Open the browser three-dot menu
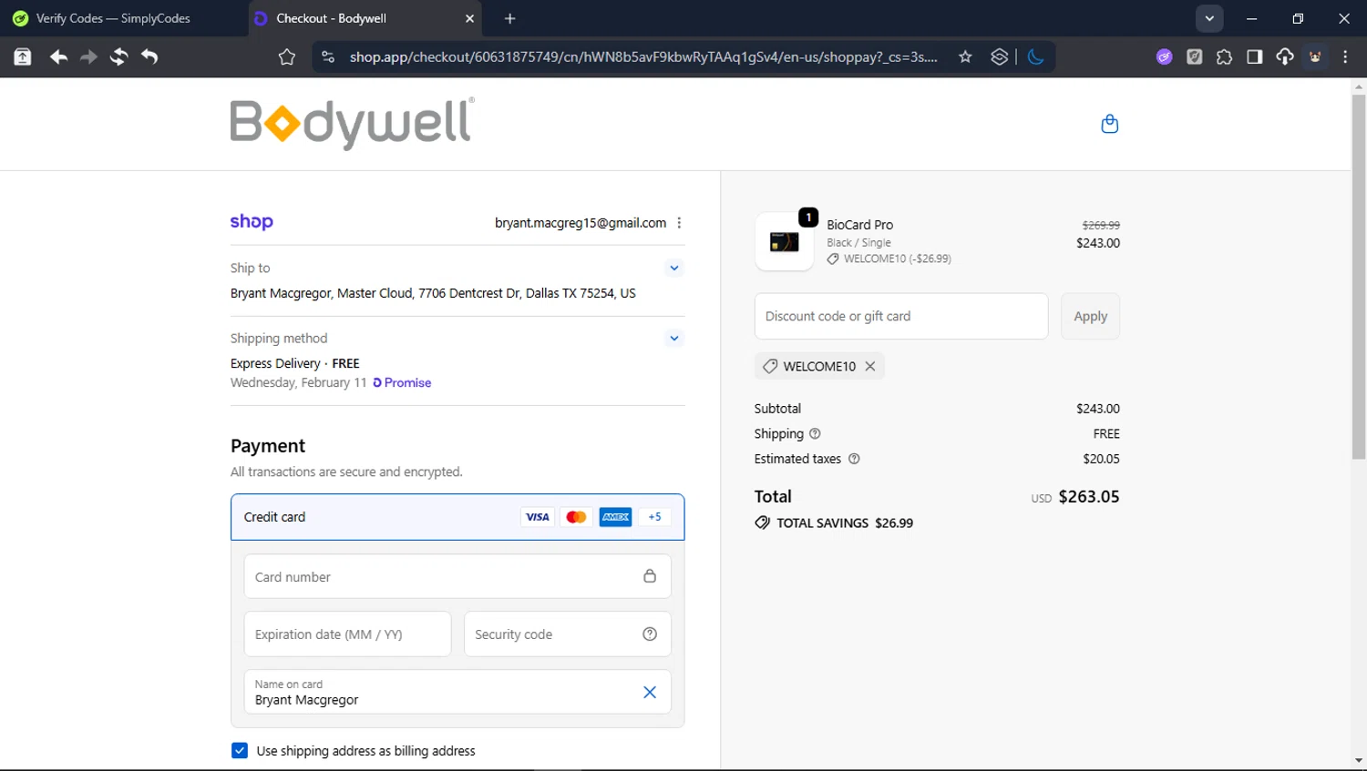The height and width of the screenshot is (771, 1367). click(1345, 56)
